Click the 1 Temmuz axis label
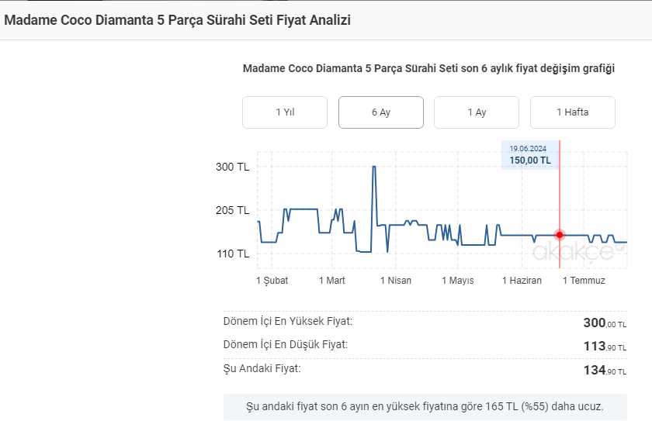The width and height of the screenshot is (652, 421). 584,281
